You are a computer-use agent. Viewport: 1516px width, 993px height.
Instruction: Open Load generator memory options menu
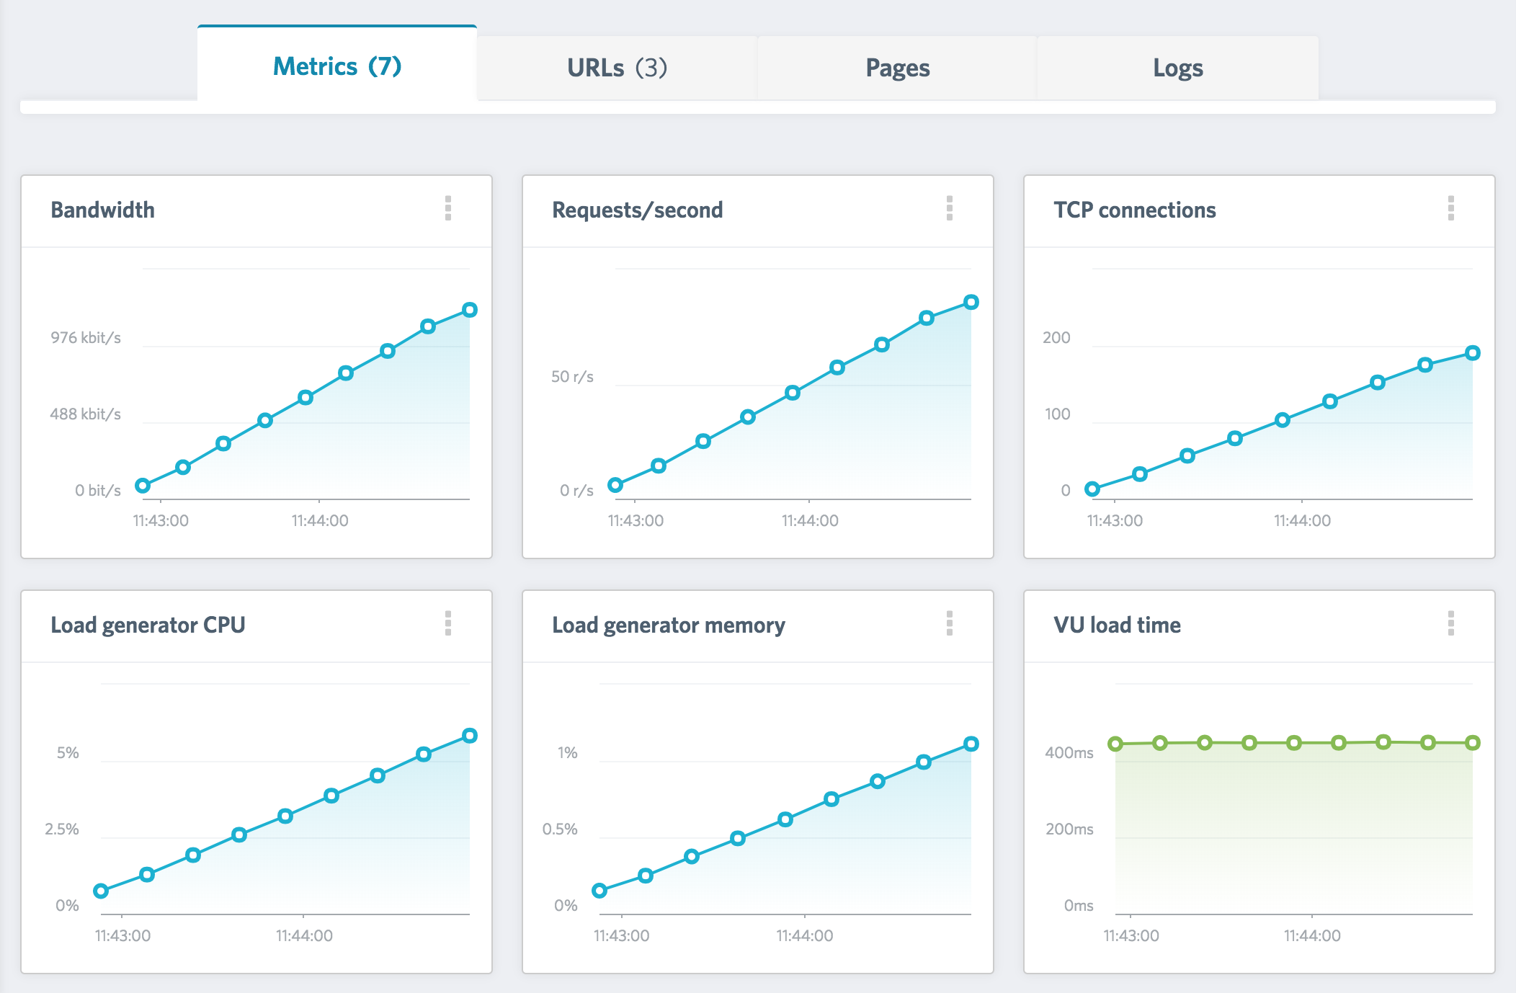pyautogui.click(x=950, y=623)
